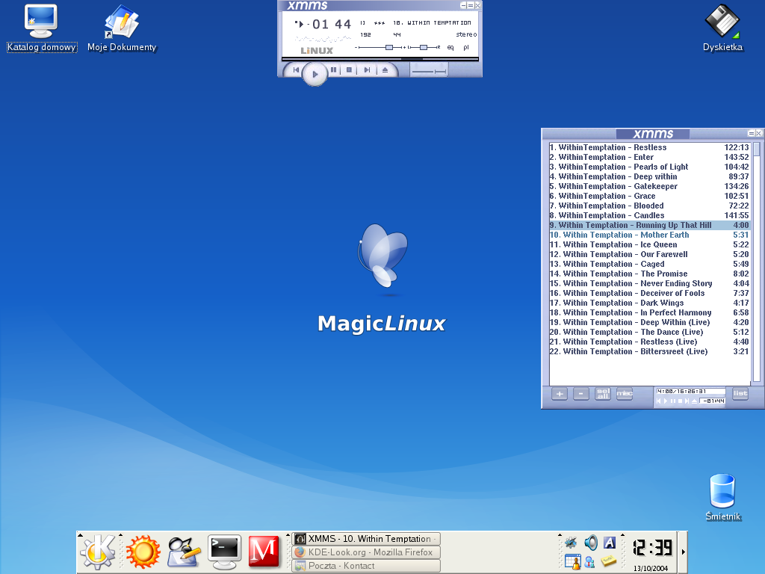Select track '18. Within Temptation - In Perfect Harmony'

point(649,313)
